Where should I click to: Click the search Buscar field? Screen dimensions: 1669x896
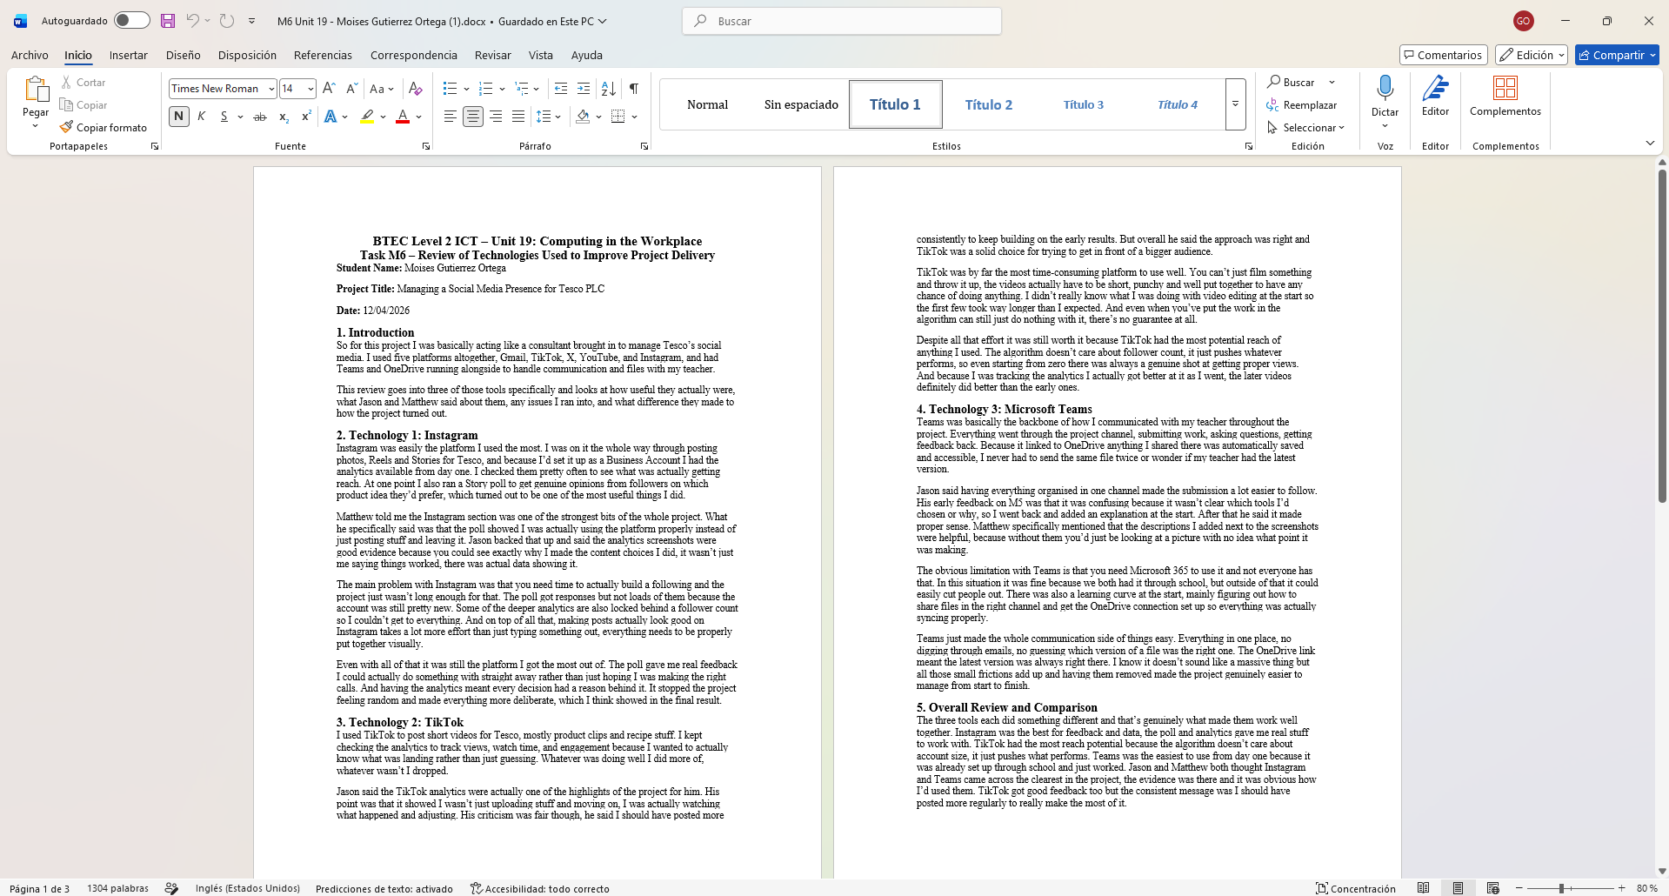point(841,21)
